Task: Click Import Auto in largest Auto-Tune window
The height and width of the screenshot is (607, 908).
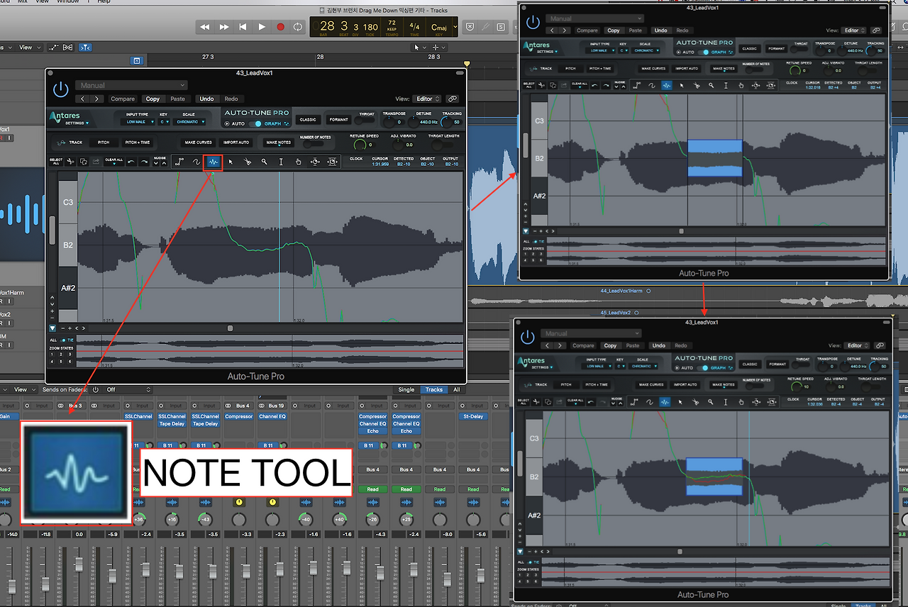Action: pos(236,143)
